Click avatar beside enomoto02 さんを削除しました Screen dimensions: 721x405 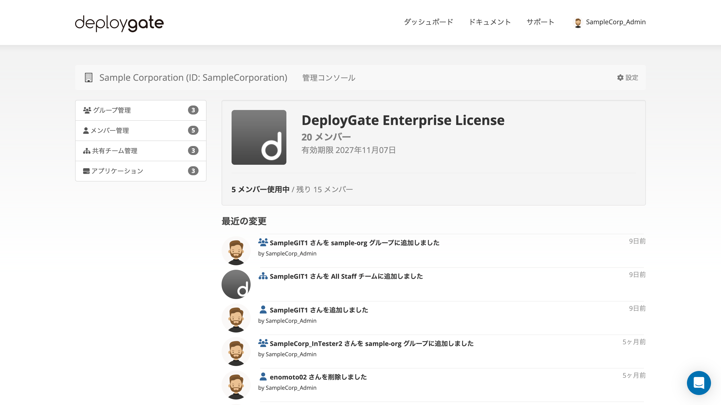pyautogui.click(x=236, y=385)
